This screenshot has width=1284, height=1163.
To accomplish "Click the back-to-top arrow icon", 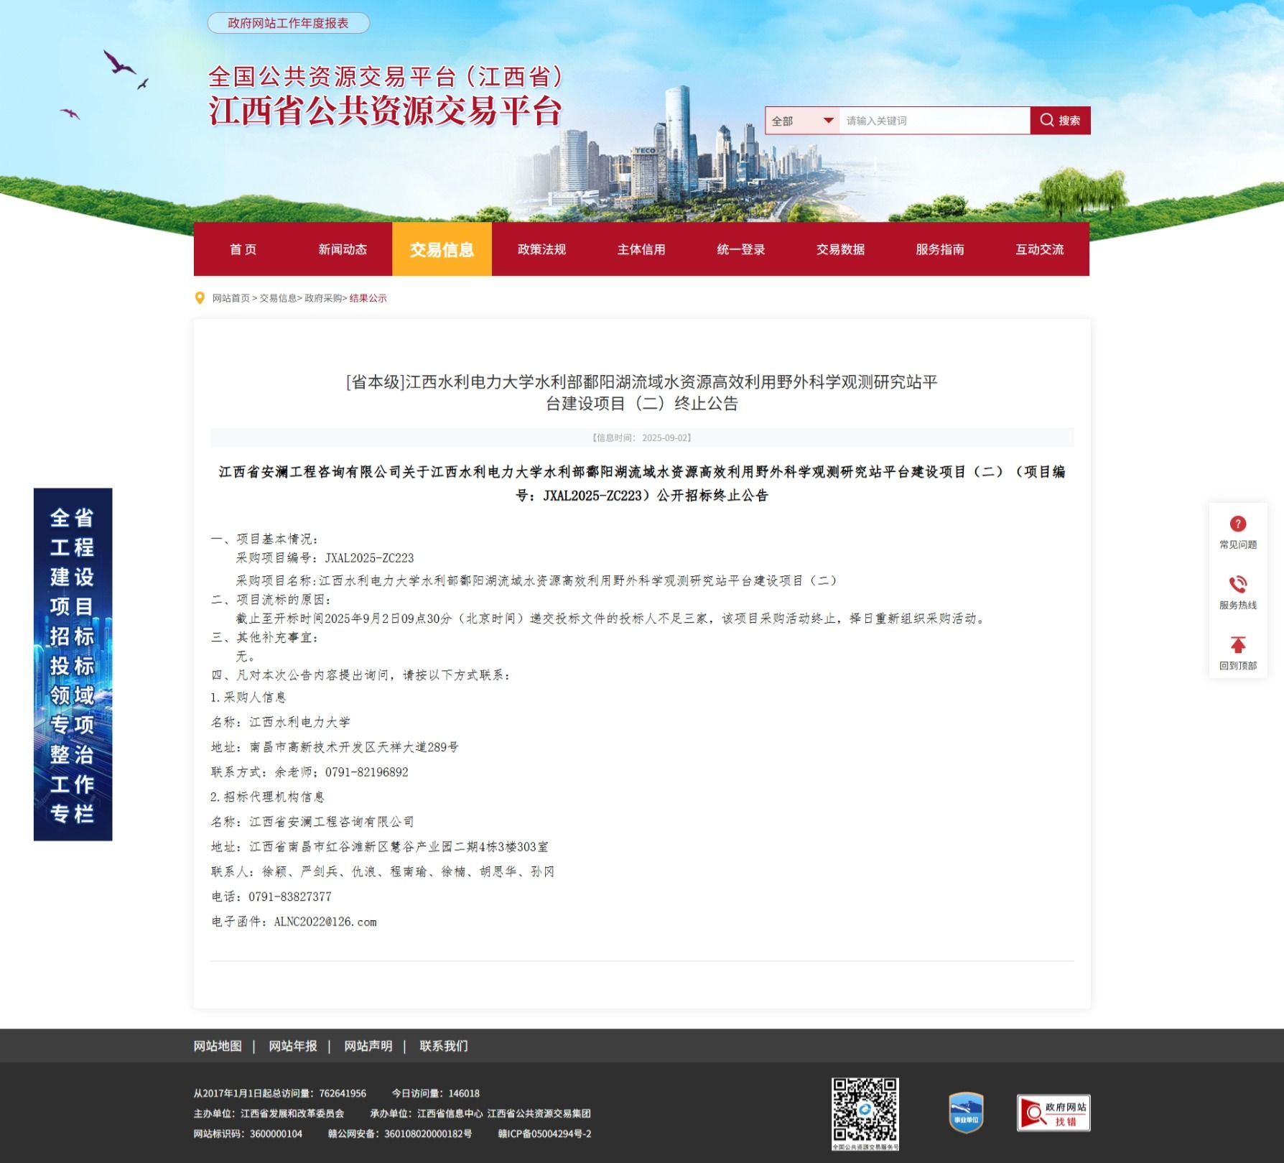I will 1237,644.
